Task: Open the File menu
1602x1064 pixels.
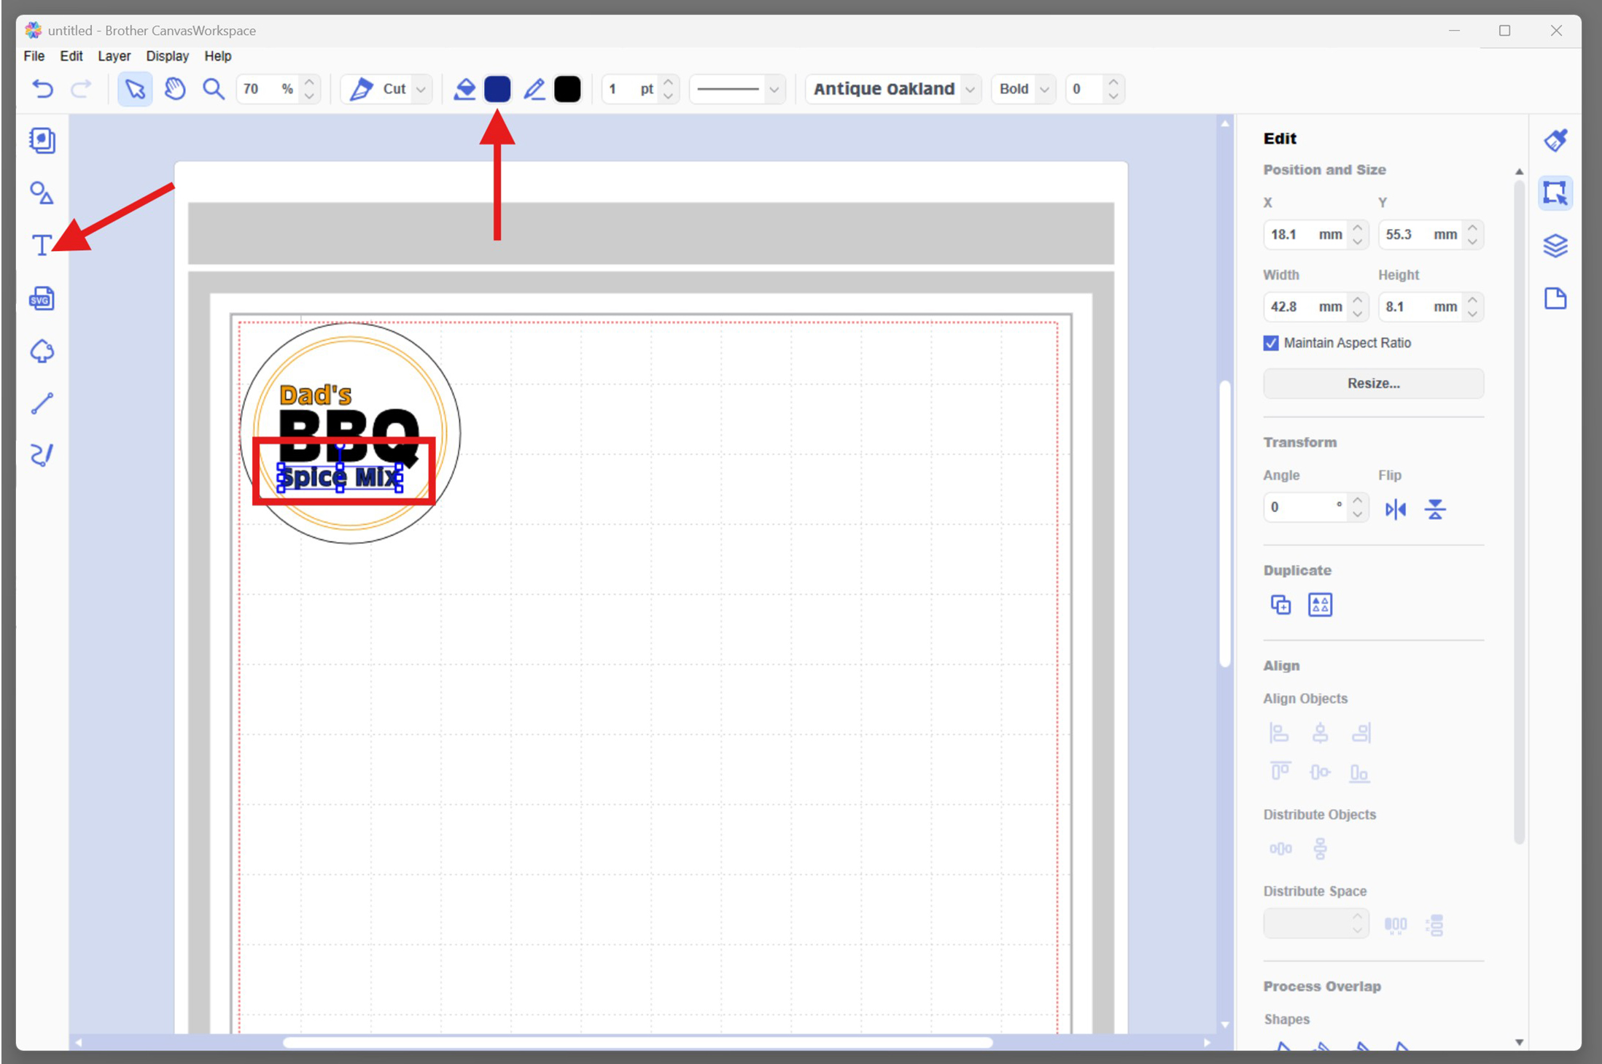Action: click(x=34, y=56)
